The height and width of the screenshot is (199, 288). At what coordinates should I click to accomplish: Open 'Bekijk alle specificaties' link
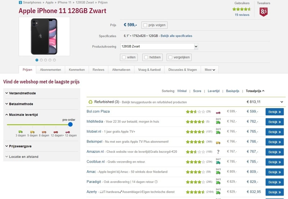pos(176,36)
